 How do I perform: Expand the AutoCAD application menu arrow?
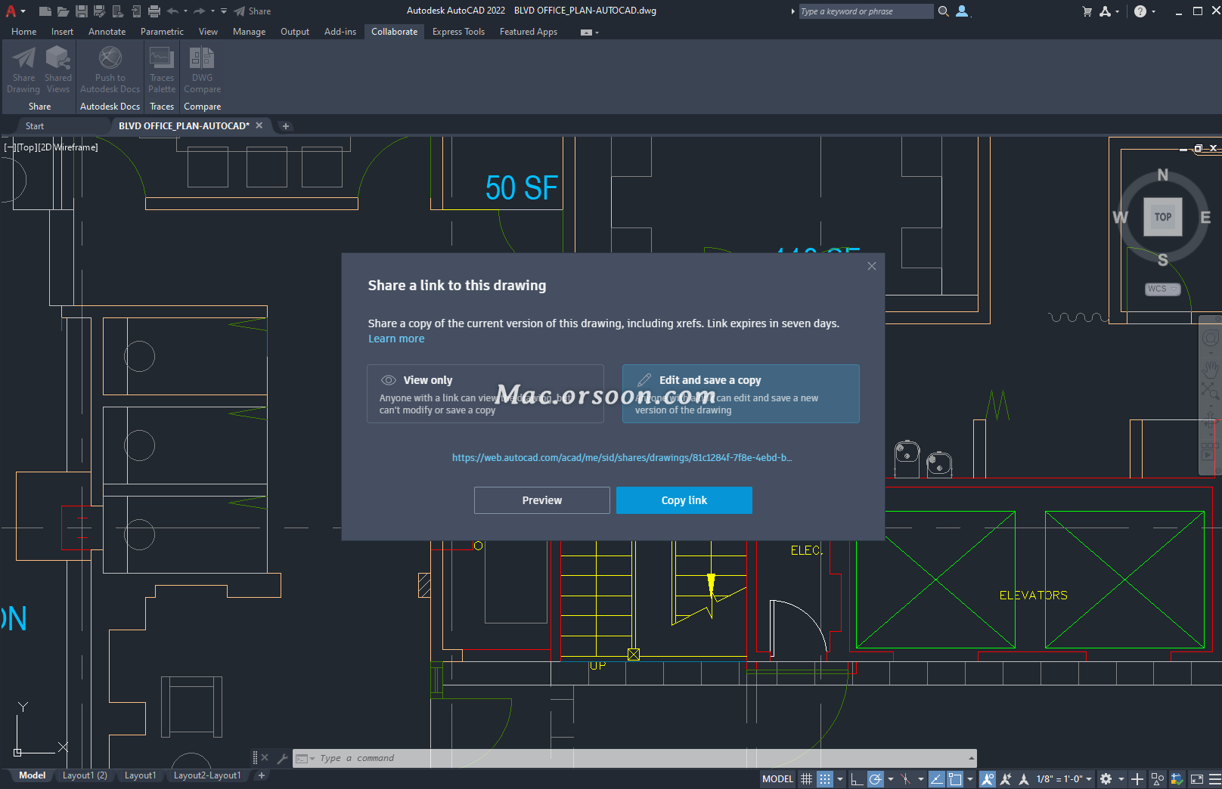[23, 11]
